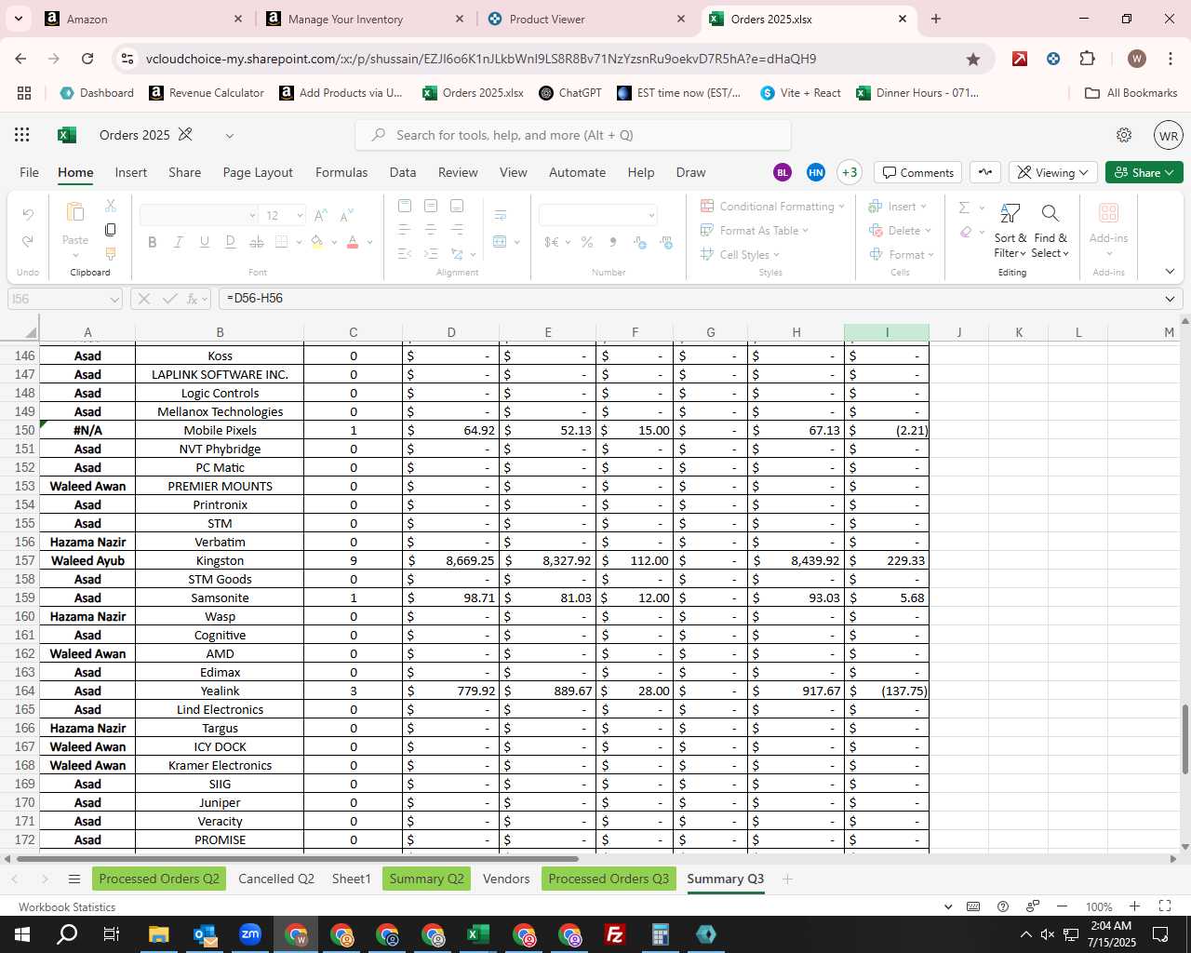
Task: Click the Comma style icon
Action: tap(612, 242)
